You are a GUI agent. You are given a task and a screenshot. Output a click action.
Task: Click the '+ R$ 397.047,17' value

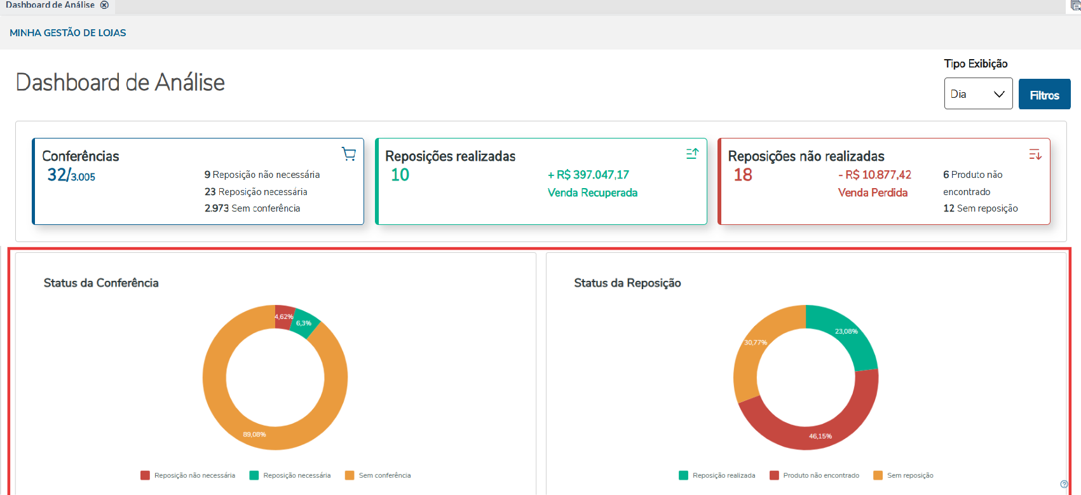click(x=588, y=175)
